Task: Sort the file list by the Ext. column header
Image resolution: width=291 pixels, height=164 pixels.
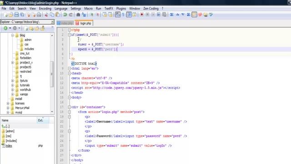Action: coord(43,120)
